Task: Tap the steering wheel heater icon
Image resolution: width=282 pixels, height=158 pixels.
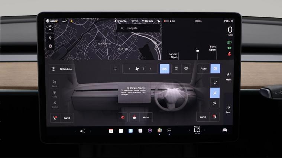Action: (134, 117)
